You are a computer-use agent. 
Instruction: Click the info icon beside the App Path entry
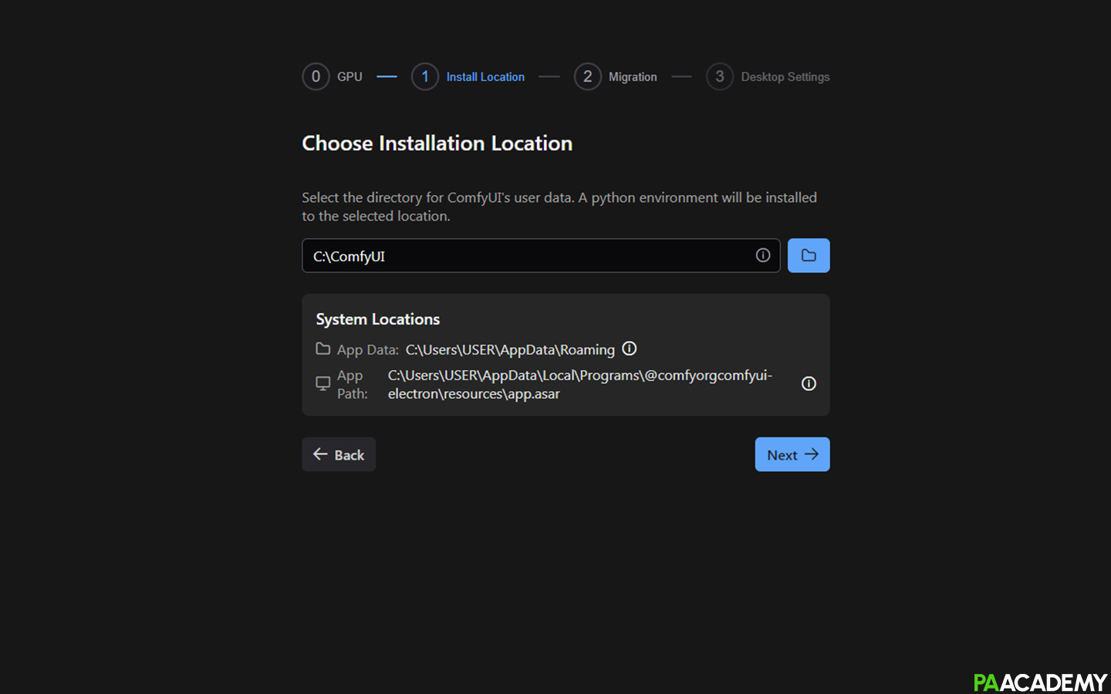pyautogui.click(x=809, y=383)
